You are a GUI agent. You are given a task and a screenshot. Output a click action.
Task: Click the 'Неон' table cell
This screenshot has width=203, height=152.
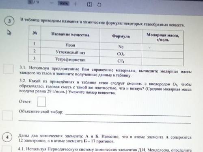70,45
